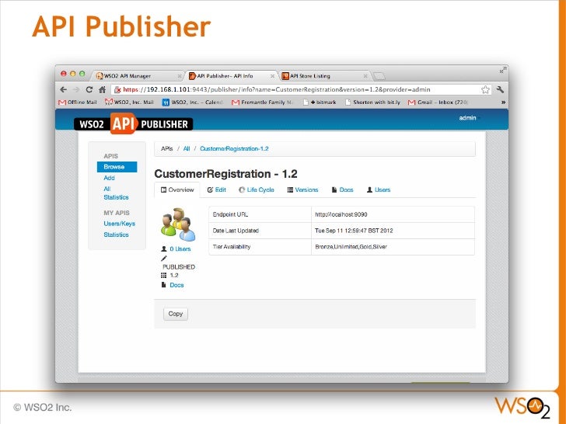The image size is (566, 424).
Task: Open the Offline Mail bookmark
Action: pyautogui.click(x=78, y=103)
